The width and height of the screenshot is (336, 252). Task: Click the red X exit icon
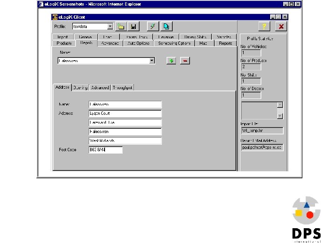tap(281, 27)
